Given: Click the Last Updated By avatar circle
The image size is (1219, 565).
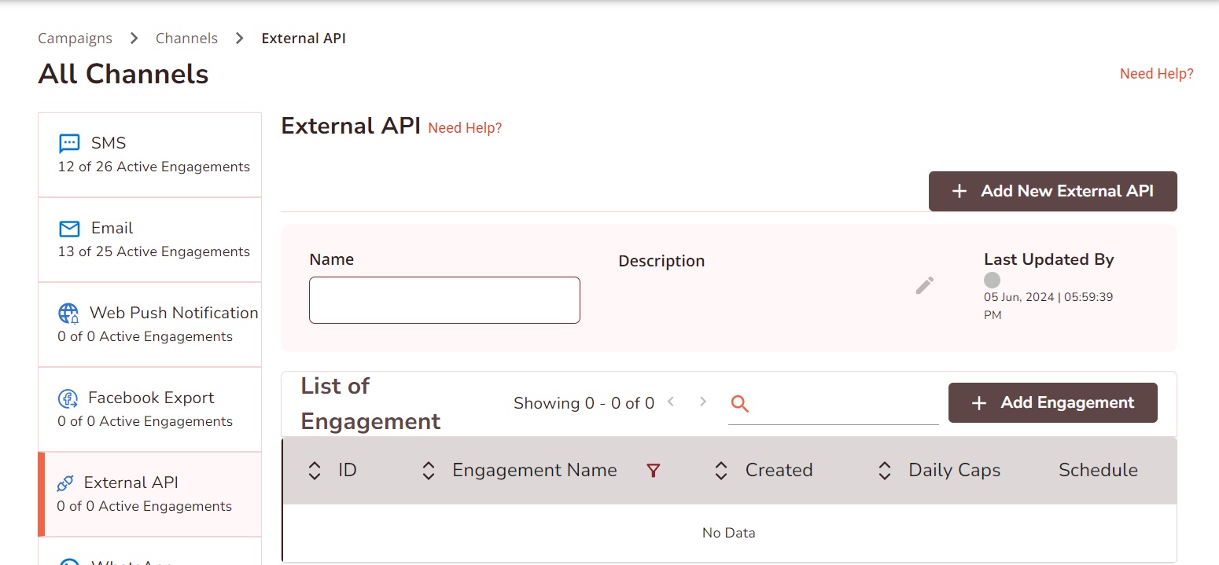Looking at the screenshot, I should click(x=993, y=281).
